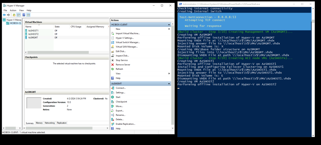Click the AzSHOST1 virtual machine icon
Viewport: 321px width, 145px height.
click(26, 30)
